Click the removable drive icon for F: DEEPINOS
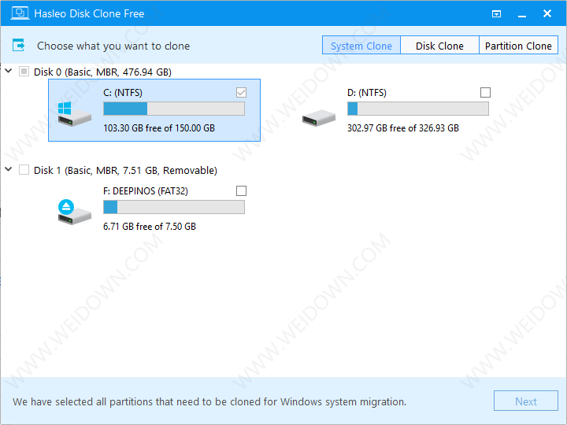Viewport: 567px width, 425px height. click(74, 213)
